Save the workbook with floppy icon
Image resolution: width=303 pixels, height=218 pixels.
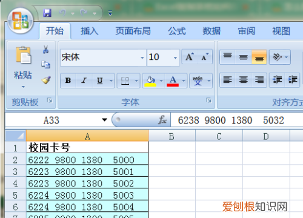[x=47, y=13]
